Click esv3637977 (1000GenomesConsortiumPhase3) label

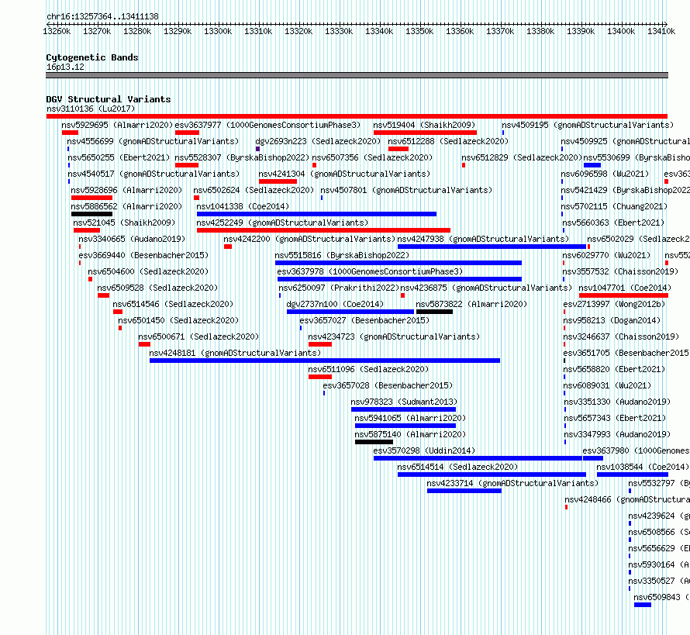(x=267, y=125)
